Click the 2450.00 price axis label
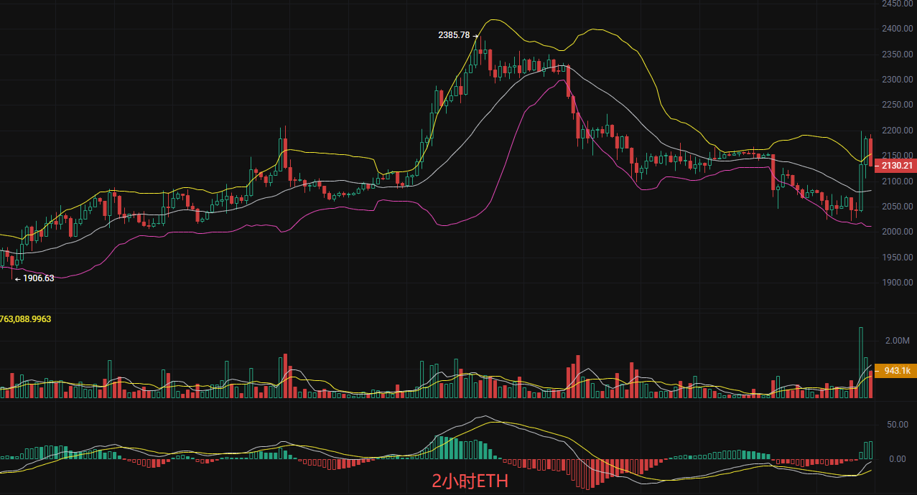 896,4
